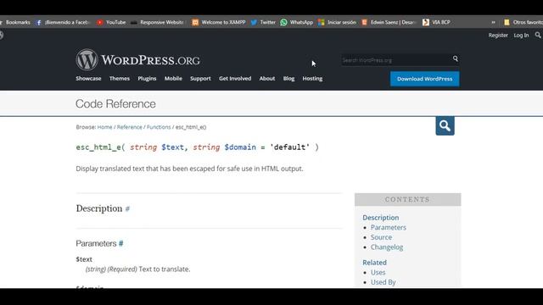Expand the hidden bookmarks chevron
543x305 pixels.
pos(493,23)
